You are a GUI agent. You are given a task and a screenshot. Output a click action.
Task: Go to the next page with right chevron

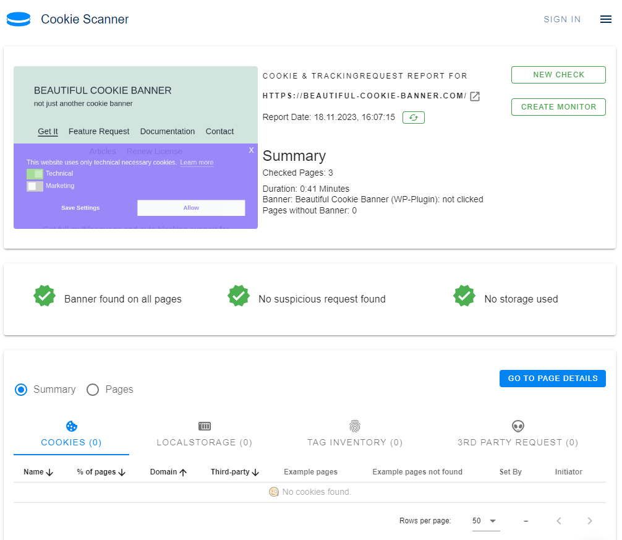tap(590, 521)
